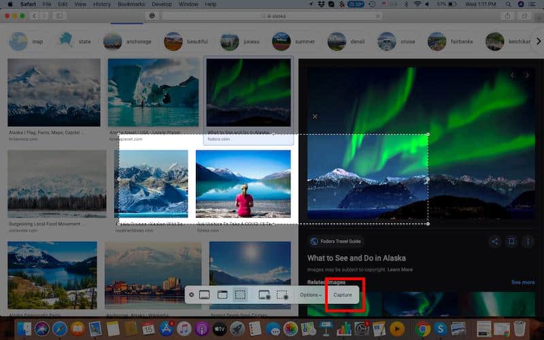
Task: Open Calendar from the Dock
Action: (148, 328)
